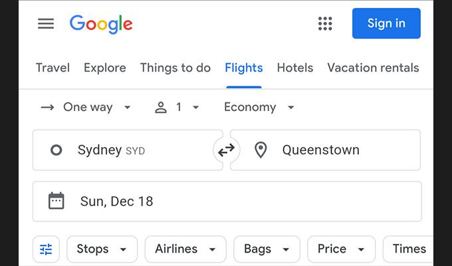The height and width of the screenshot is (266, 452).
Task: Open the passenger count dropdown arrow
Action: [x=195, y=108]
